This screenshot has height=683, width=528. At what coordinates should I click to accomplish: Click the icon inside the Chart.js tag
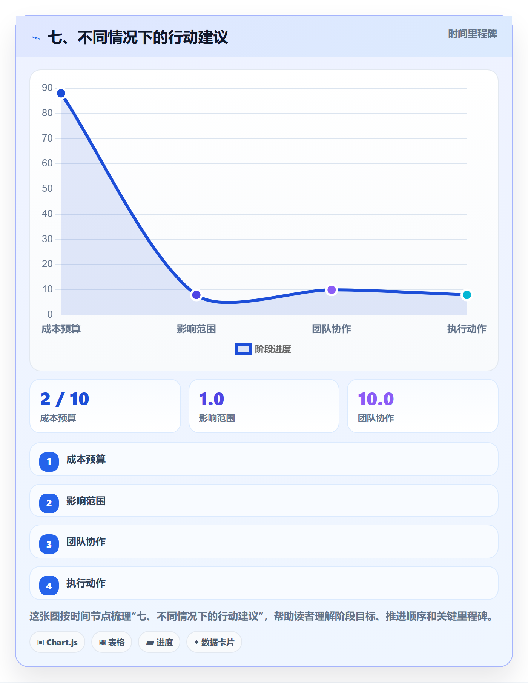[41, 643]
